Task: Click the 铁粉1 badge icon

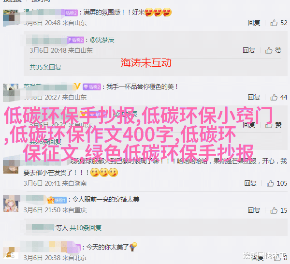Action: [x=57, y=200]
